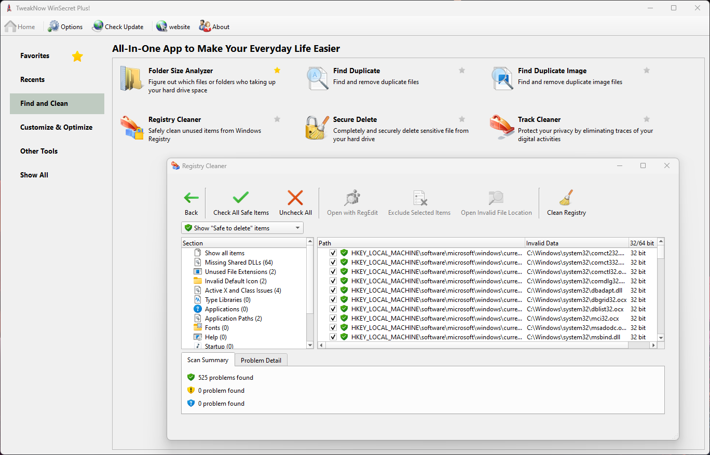Click the red Uncheck All icon
The image size is (710, 455).
point(295,198)
